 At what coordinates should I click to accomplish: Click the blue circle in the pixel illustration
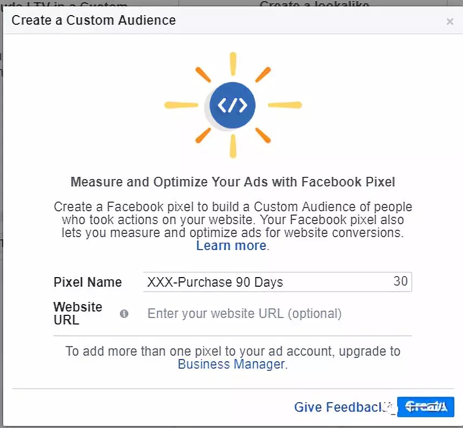[x=232, y=105]
